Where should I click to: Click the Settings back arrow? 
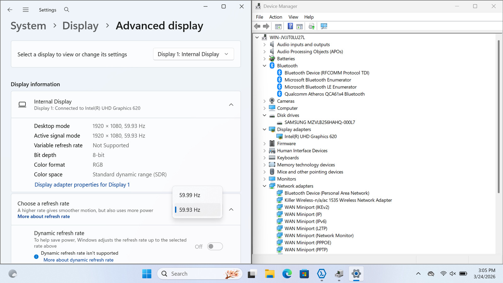pyautogui.click(x=10, y=10)
